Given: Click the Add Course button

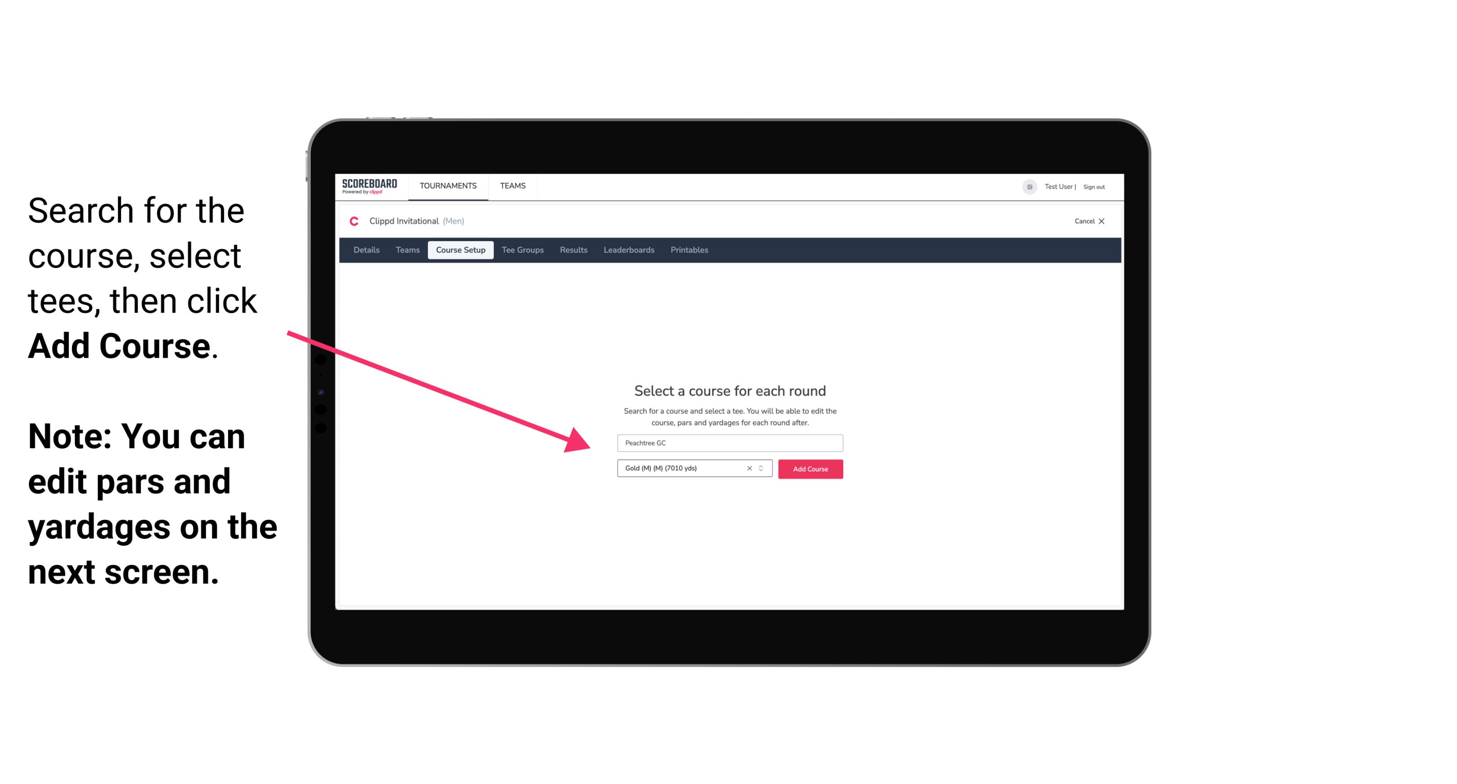Looking at the screenshot, I should [x=809, y=469].
